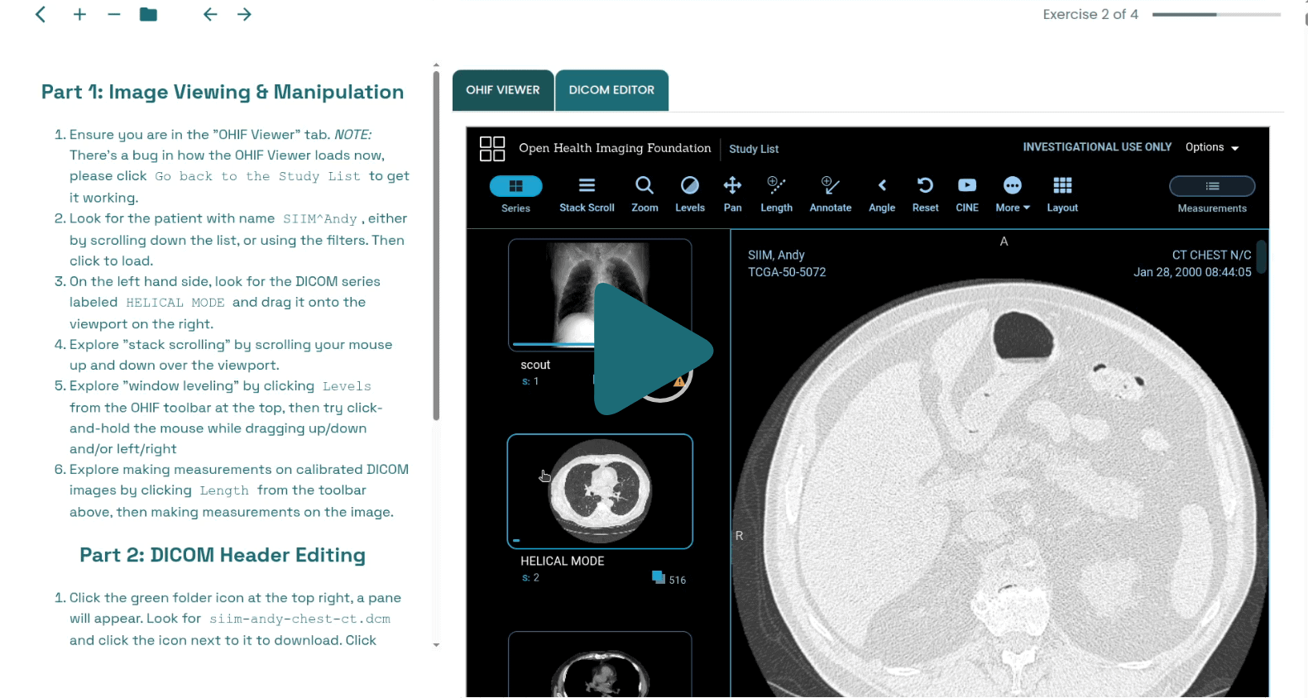Viewport: 1308px width, 698px height.
Task: Select the third series thumbnail at bottom
Action: 600,664
